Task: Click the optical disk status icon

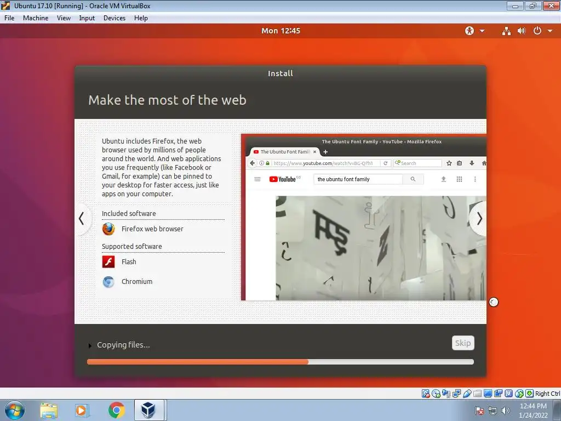Action: [436, 394]
